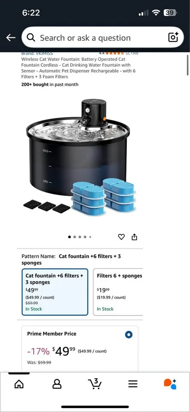The image size is (190, 412).
Task: Open the hamburger menu icon
Action: tap(133, 384)
